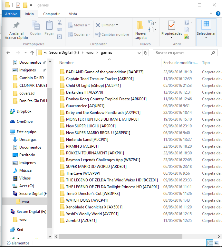The image size is (222, 247).
Task: Click the copy path icon under scissors
Action: tap(60, 30)
